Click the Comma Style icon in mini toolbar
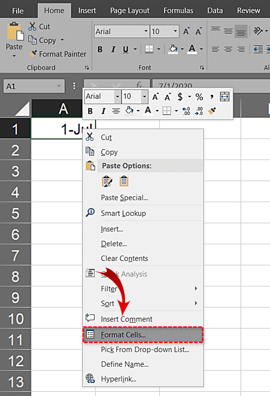 [x=212, y=97]
